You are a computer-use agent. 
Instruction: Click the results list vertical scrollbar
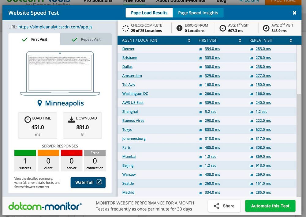299,145
